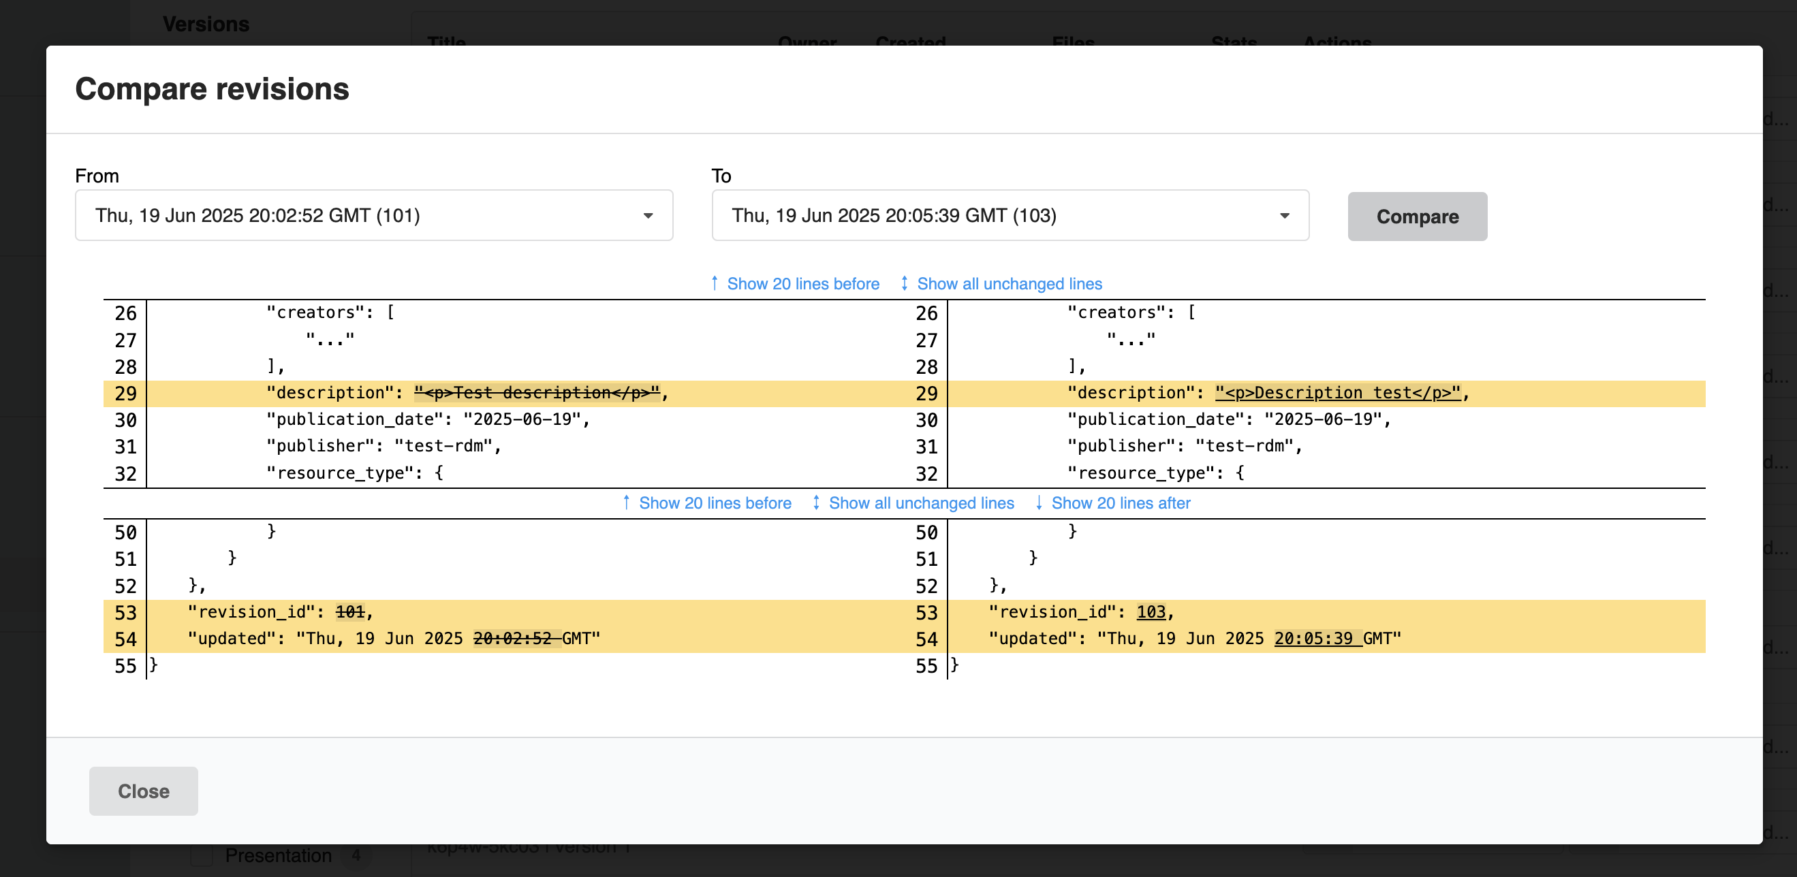Click the caret icon on the From selector
The height and width of the screenshot is (877, 1797).
coord(649,215)
